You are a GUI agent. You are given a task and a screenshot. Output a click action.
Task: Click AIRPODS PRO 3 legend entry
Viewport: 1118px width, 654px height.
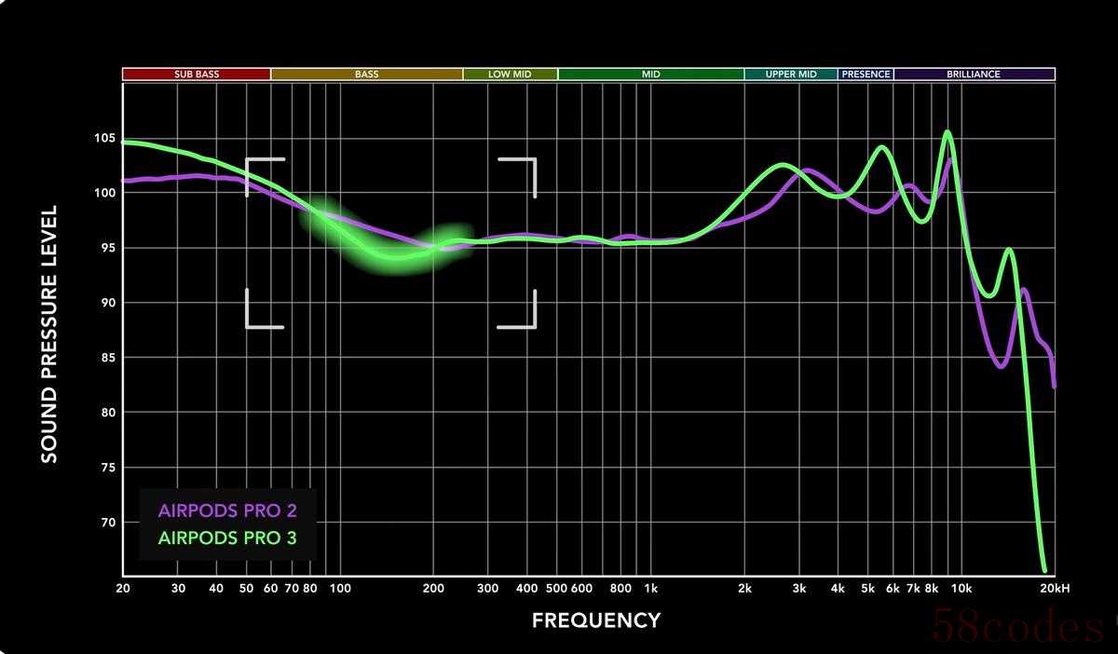[x=227, y=538]
